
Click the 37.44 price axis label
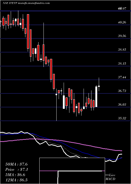pyautogui.click(x=122, y=77)
